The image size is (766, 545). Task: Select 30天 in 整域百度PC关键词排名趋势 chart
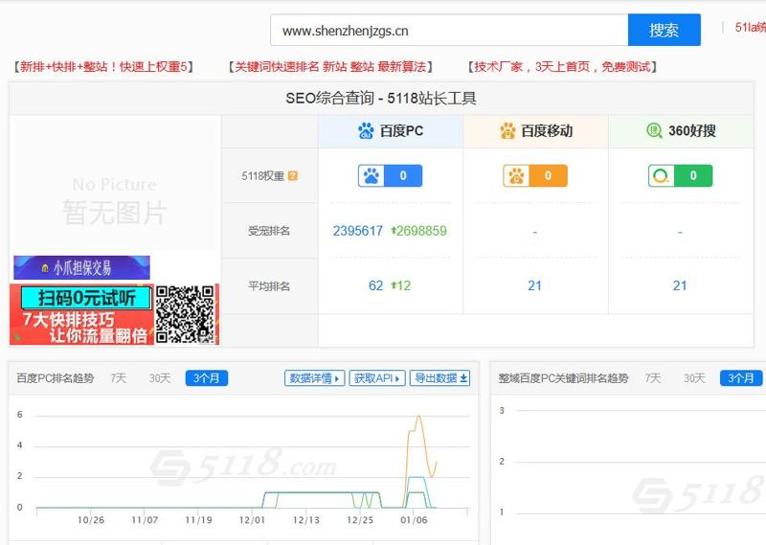click(694, 378)
